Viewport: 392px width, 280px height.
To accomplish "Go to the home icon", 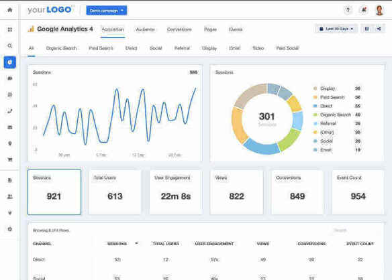I will [x=10, y=10].
